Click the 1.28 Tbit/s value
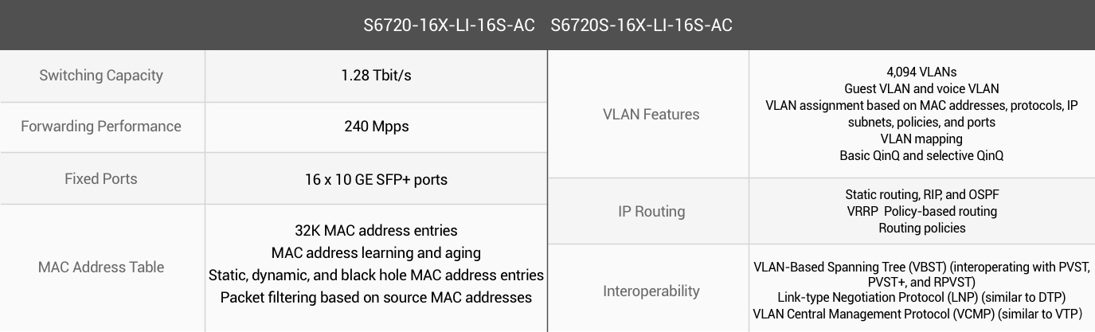 point(376,76)
